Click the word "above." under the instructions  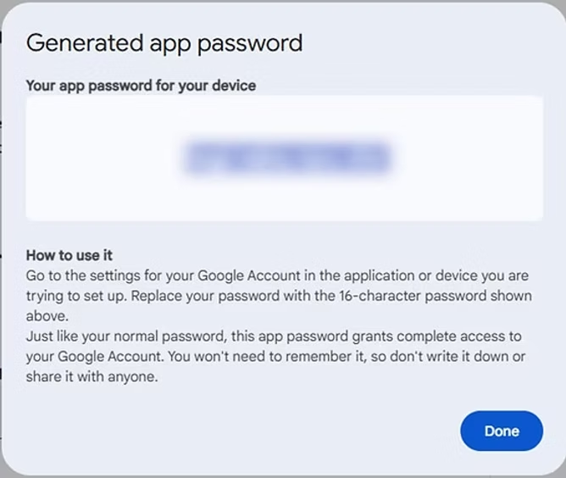[x=45, y=316]
